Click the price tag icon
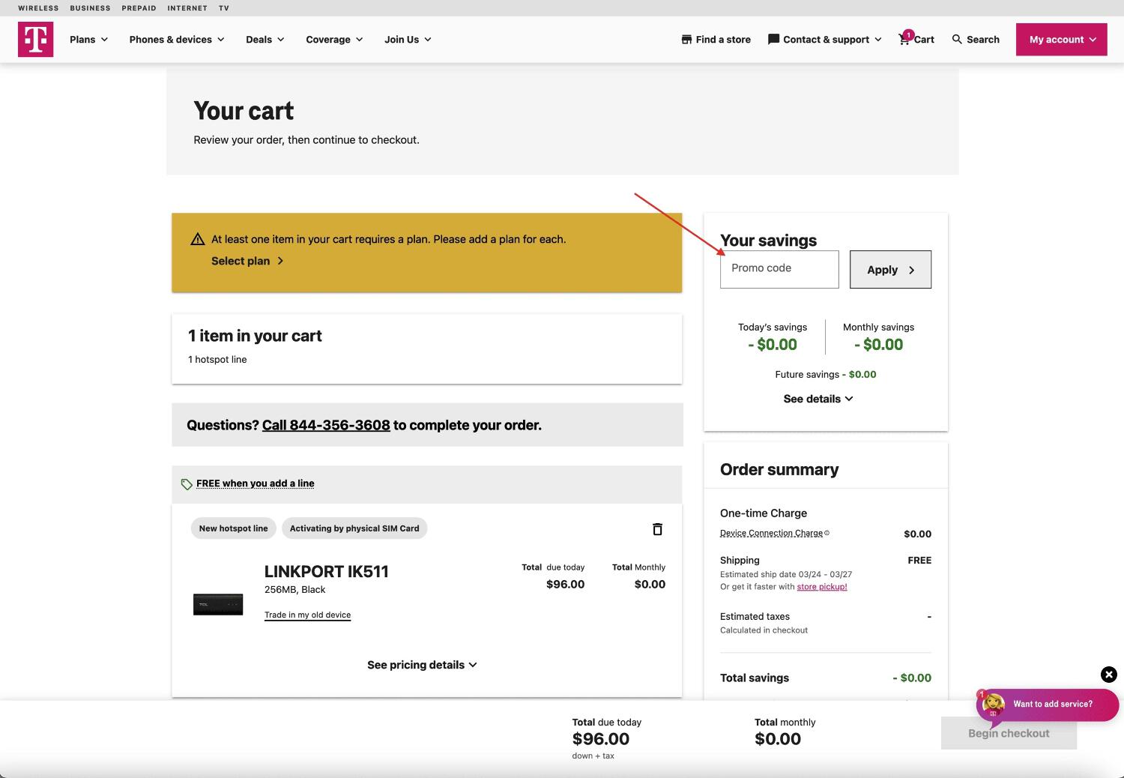 click(x=187, y=484)
